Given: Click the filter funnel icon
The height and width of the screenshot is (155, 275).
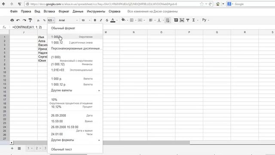Looking at the screenshot, I should 188,20.
